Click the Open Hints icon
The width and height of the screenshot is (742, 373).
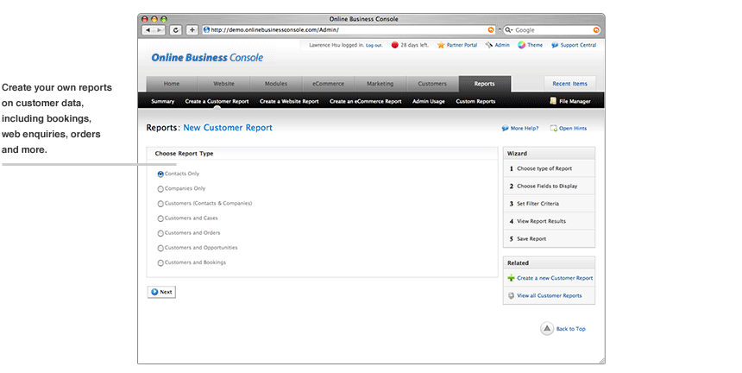coord(554,128)
